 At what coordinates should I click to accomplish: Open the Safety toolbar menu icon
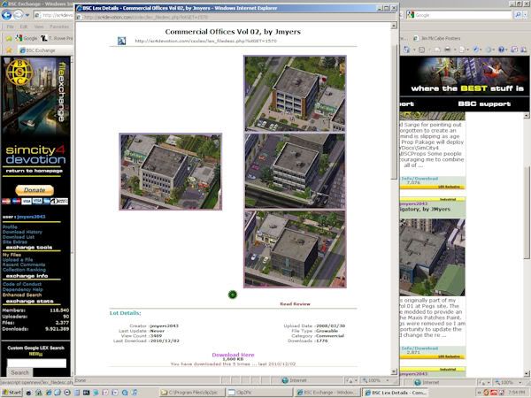(x=476, y=50)
